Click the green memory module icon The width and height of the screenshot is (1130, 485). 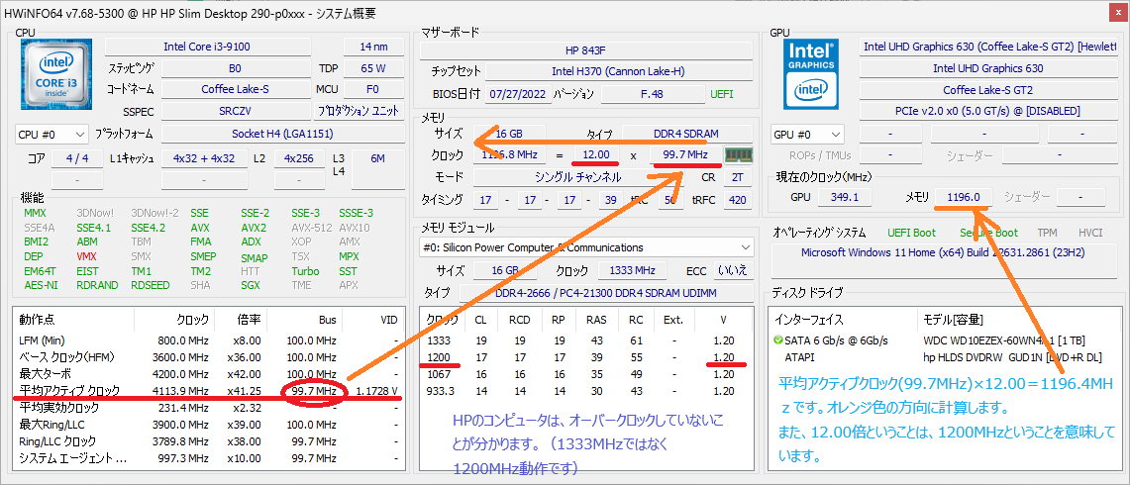[738, 155]
